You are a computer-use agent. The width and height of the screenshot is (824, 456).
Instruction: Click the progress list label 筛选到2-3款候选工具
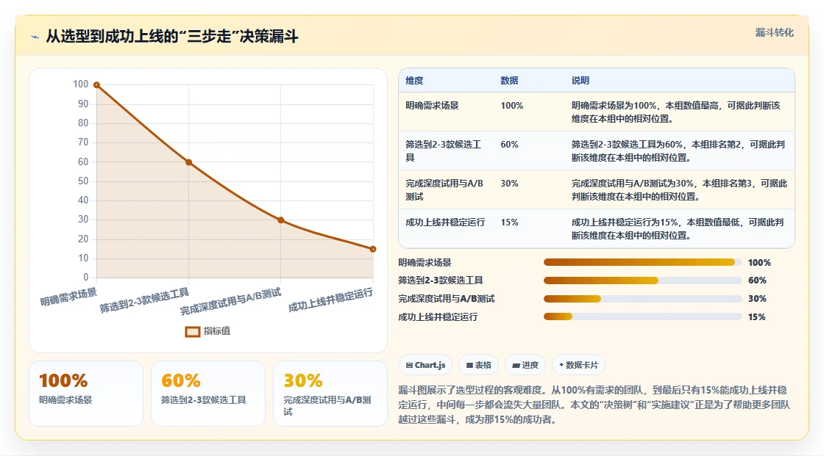tap(441, 281)
